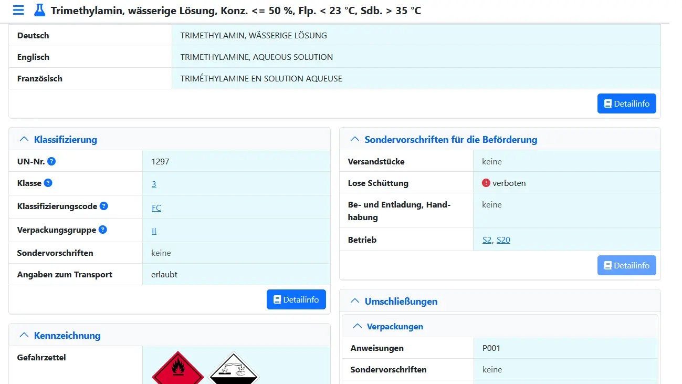Click the Französisch row label
Screen dimensions: 682x384
click(x=40, y=78)
